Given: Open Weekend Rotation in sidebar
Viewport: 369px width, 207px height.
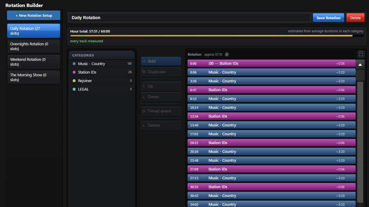Looking at the screenshot, I should click(34, 62).
